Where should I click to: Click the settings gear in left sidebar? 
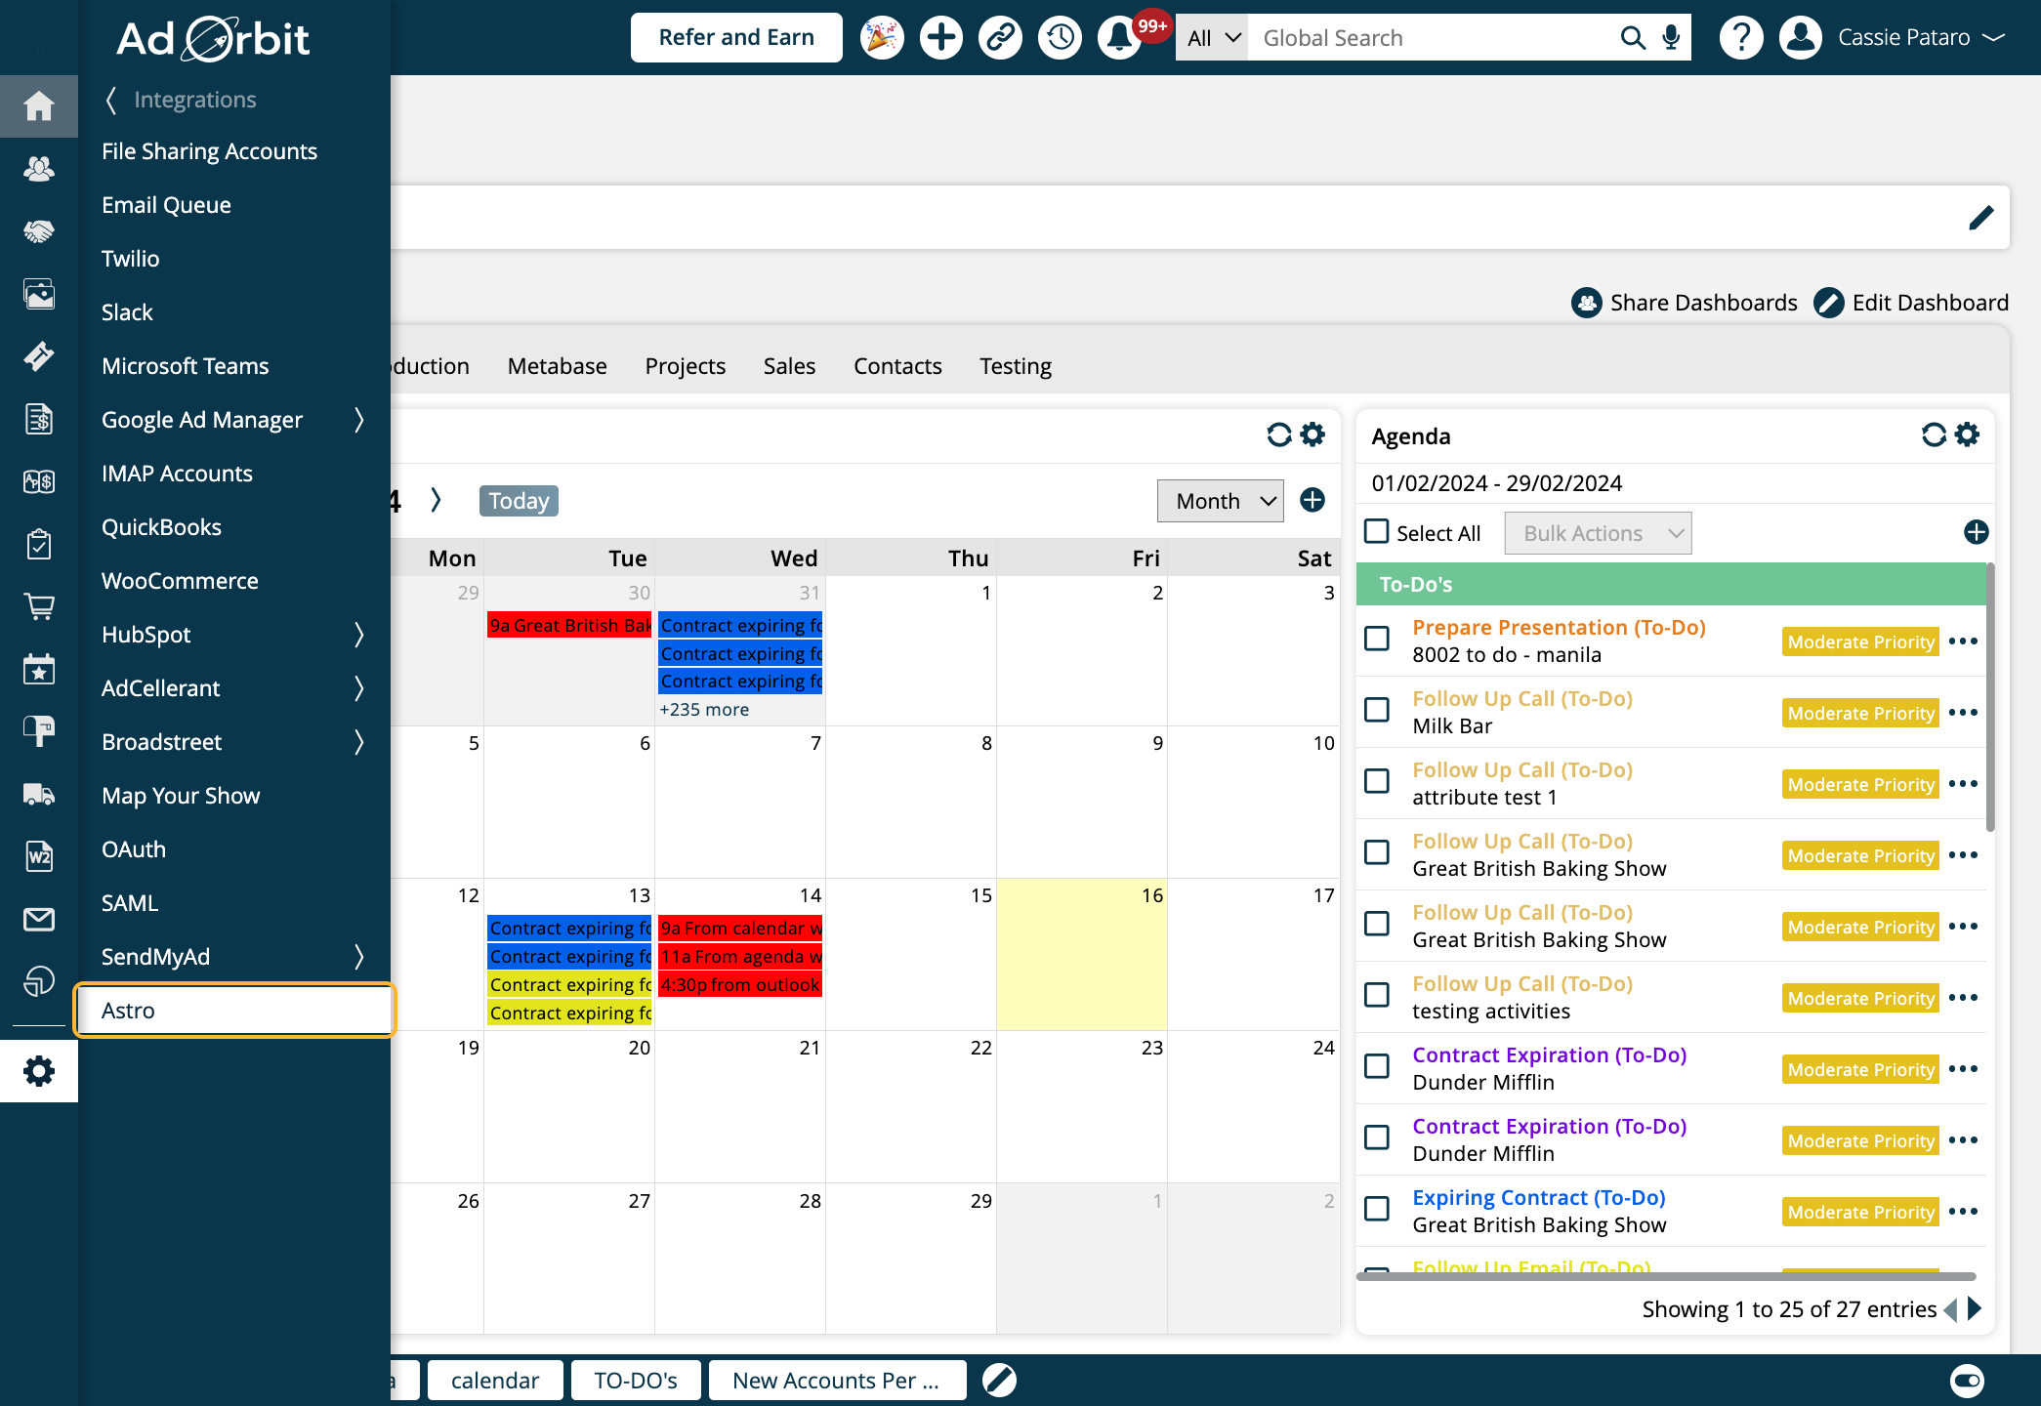(39, 1071)
